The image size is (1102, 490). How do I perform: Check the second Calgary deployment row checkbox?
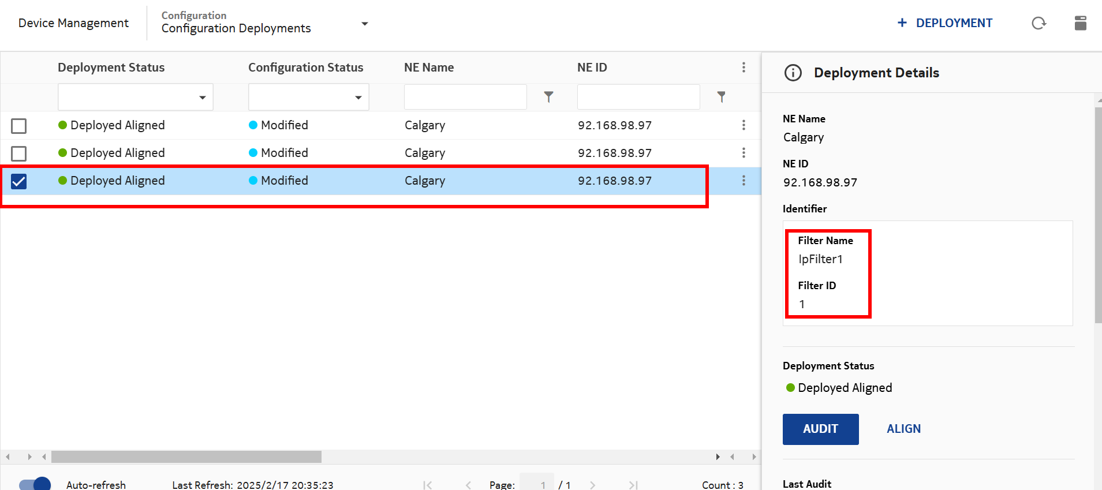coord(19,154)
